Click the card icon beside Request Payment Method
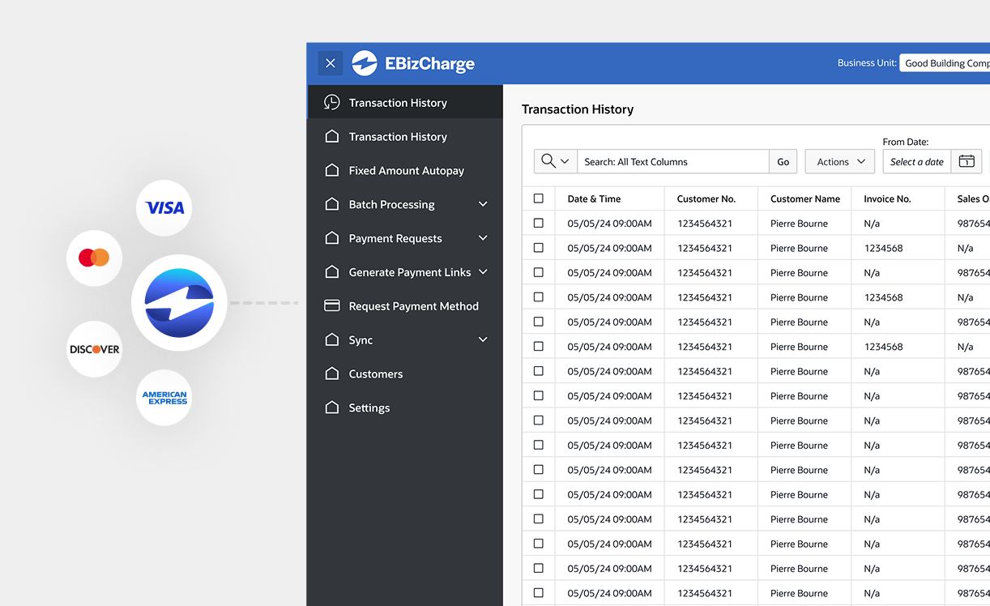990x606 pixels. 331,305
